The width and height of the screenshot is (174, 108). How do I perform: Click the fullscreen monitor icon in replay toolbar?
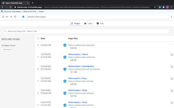(x=3, y=17)
